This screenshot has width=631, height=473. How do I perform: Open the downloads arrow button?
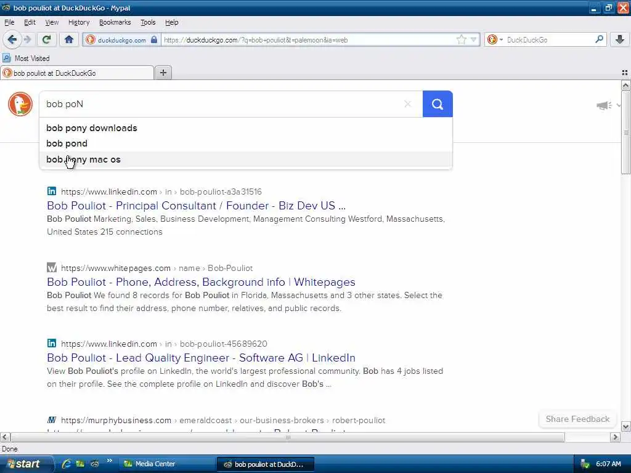tap(620, 39)
